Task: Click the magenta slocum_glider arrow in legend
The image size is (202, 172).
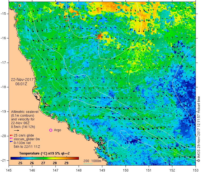Action: [11, 138]
